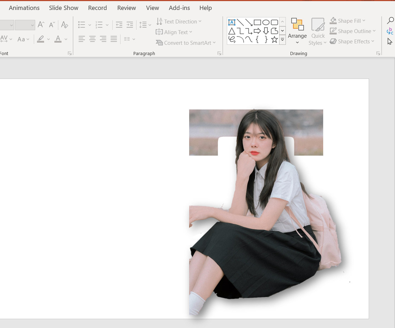Choose the Down Arrow shape
Screen dimensions: 395x328
click(x=266, y=31)
